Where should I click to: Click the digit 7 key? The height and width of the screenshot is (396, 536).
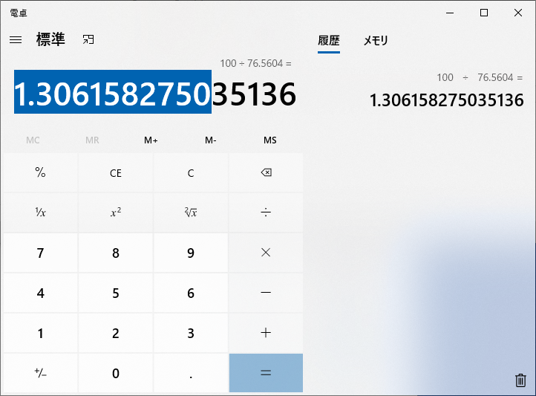tap(41, 253)
